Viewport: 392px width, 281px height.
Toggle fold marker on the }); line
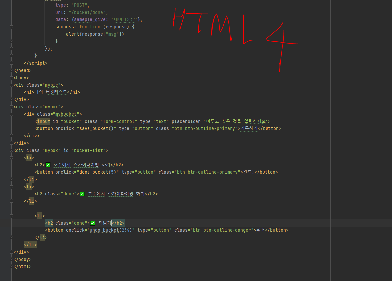tap(11, 49)
